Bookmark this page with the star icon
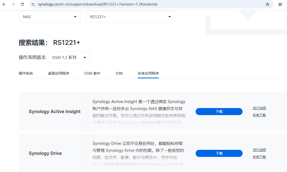Screen dimensions: 287x172 (268, 4)
